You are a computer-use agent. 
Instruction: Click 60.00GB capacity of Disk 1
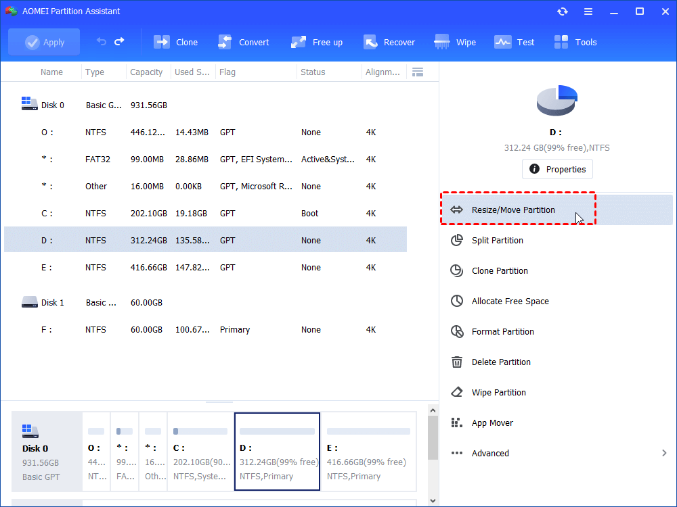coord(147,303)
